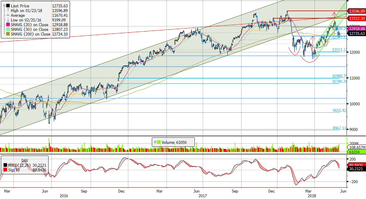Screen dimensions: 366x199
Task: Click the magenta 12918.88 price axis tag
Action: tap(357, 29)
